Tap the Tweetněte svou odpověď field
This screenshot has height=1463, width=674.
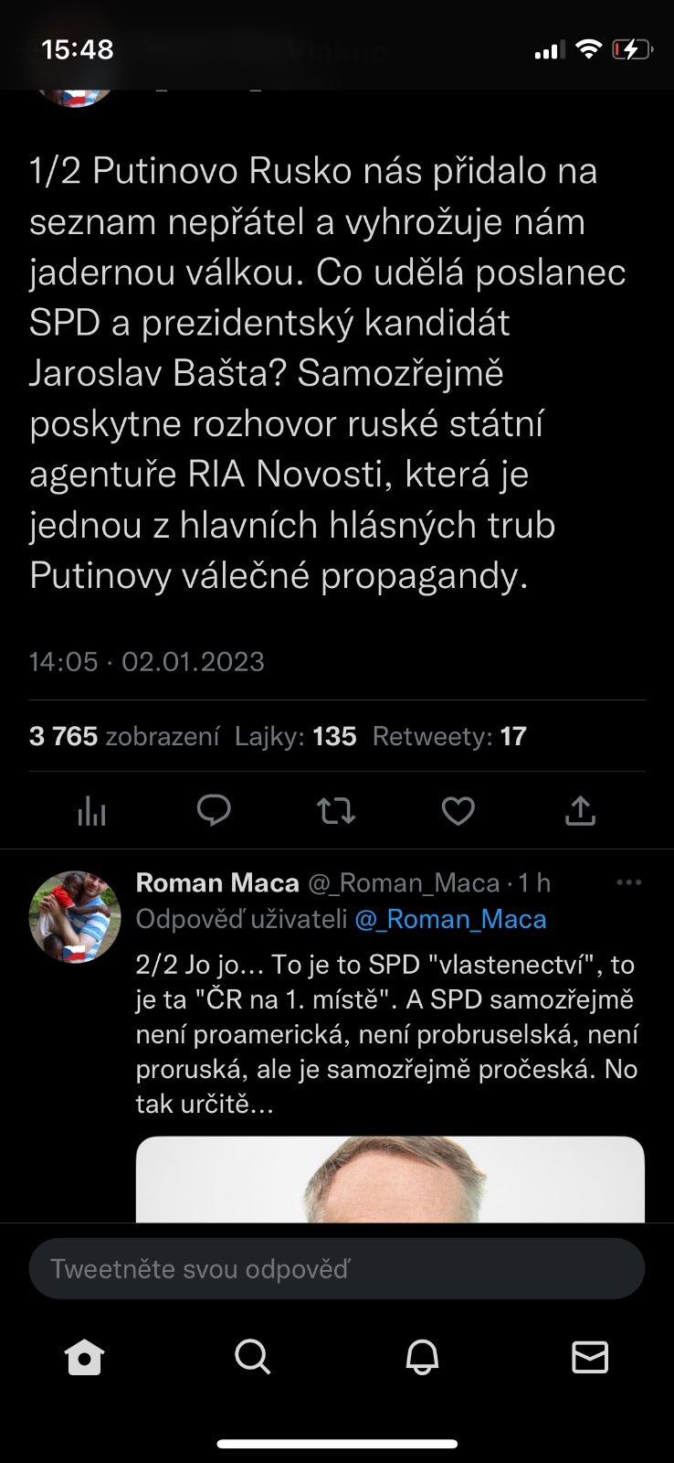pyautogui.click(x=336, y=1268)
